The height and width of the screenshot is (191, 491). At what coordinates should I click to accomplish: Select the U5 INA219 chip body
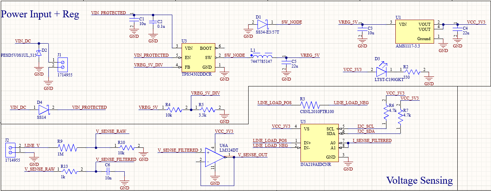click(x=319, y=143)
